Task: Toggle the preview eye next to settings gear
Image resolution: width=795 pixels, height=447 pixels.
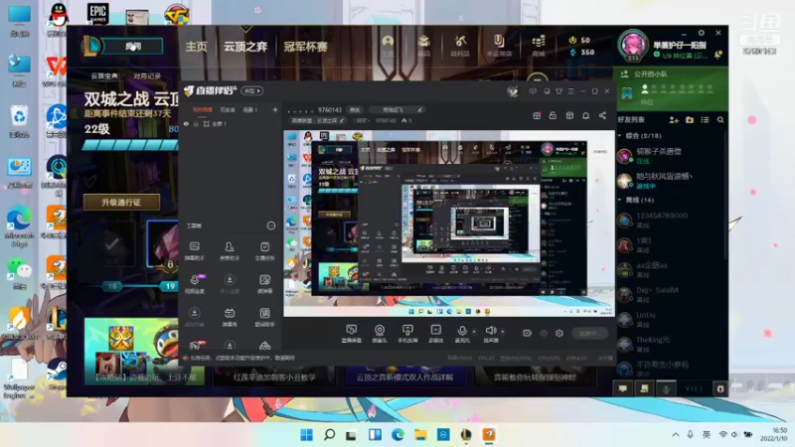Action: pyautogui.click(x=544, y=333)
